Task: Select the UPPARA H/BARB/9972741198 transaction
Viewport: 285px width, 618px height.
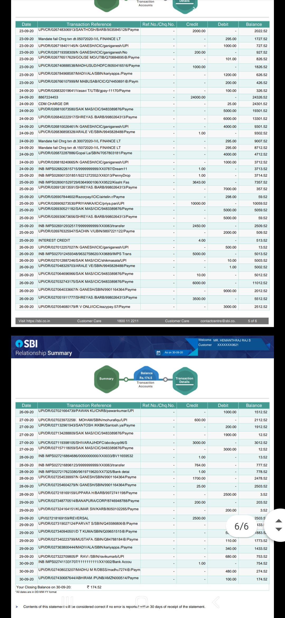Action: (88, 493)
